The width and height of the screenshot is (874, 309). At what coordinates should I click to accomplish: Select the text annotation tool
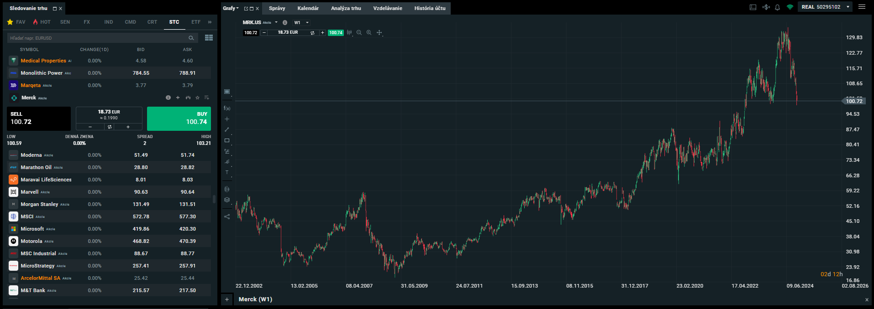[x=227, y=173]
